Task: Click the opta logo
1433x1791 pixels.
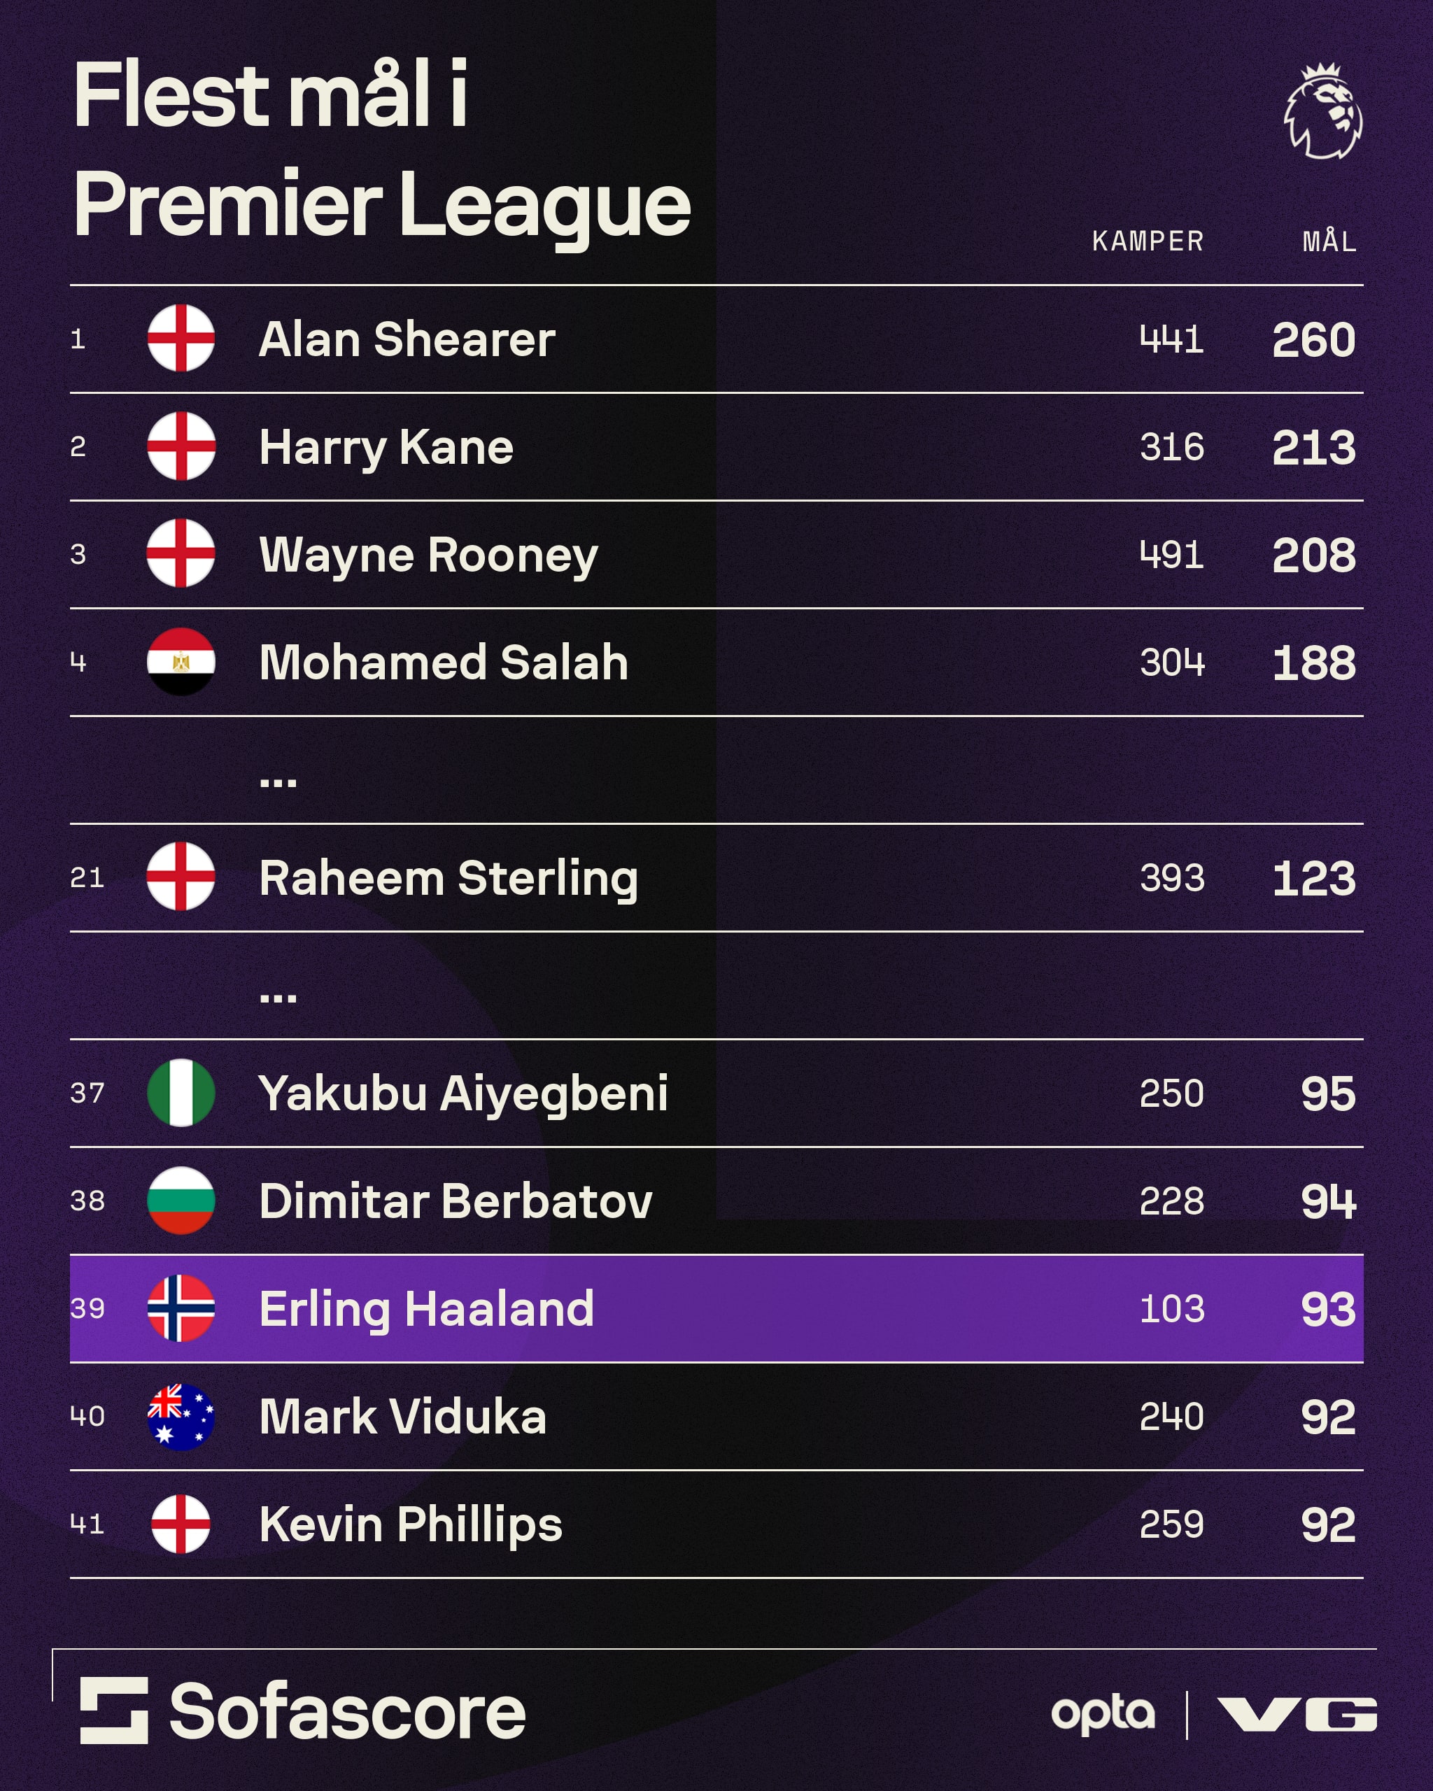Action: click(1102, 1715)
